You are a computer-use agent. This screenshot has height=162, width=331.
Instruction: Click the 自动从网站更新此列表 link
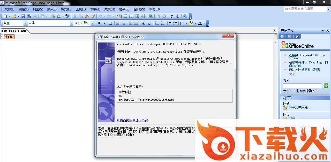(304, 70)
